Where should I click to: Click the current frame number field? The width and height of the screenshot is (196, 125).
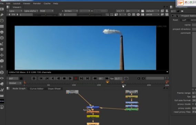pos(13,78)
